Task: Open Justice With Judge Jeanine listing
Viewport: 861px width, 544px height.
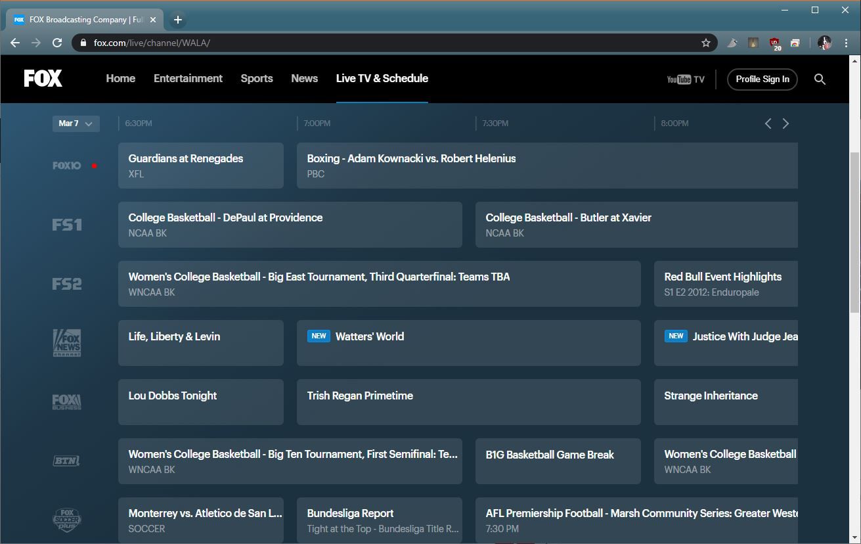Action: [726, 343]
